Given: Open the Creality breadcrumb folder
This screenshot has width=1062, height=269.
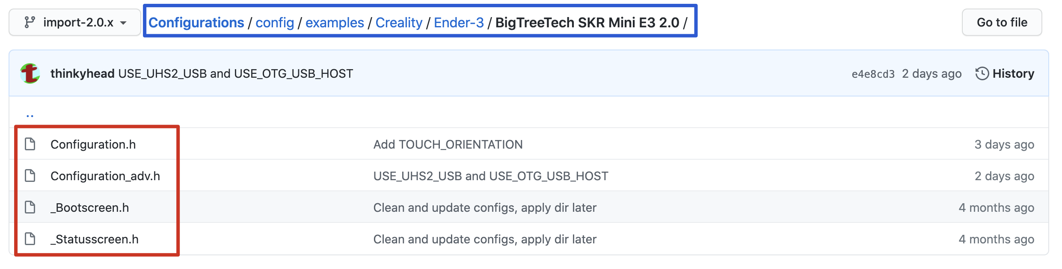Looking at the screenshot, I should pos(399,22).
